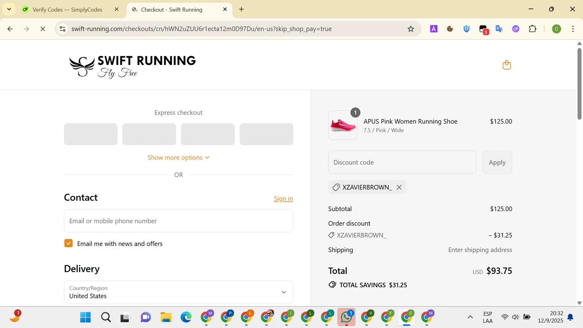
Task: Click the address bar URL
Action: 201,29
